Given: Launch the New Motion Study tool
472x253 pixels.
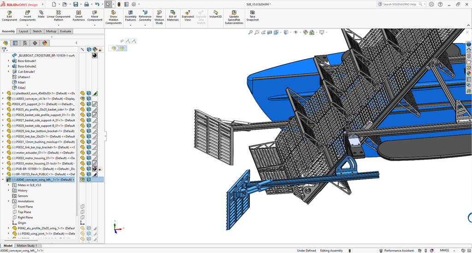Looking at the screenshot, I should pos(159,17).
